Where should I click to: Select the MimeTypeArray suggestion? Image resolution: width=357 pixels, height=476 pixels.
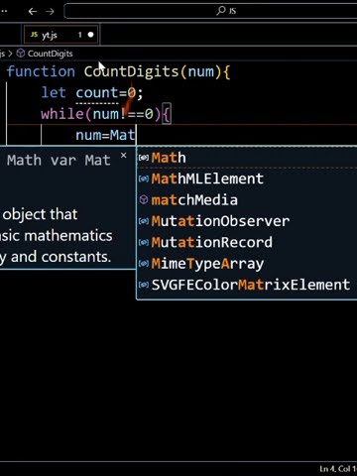[x=247, y=264]
